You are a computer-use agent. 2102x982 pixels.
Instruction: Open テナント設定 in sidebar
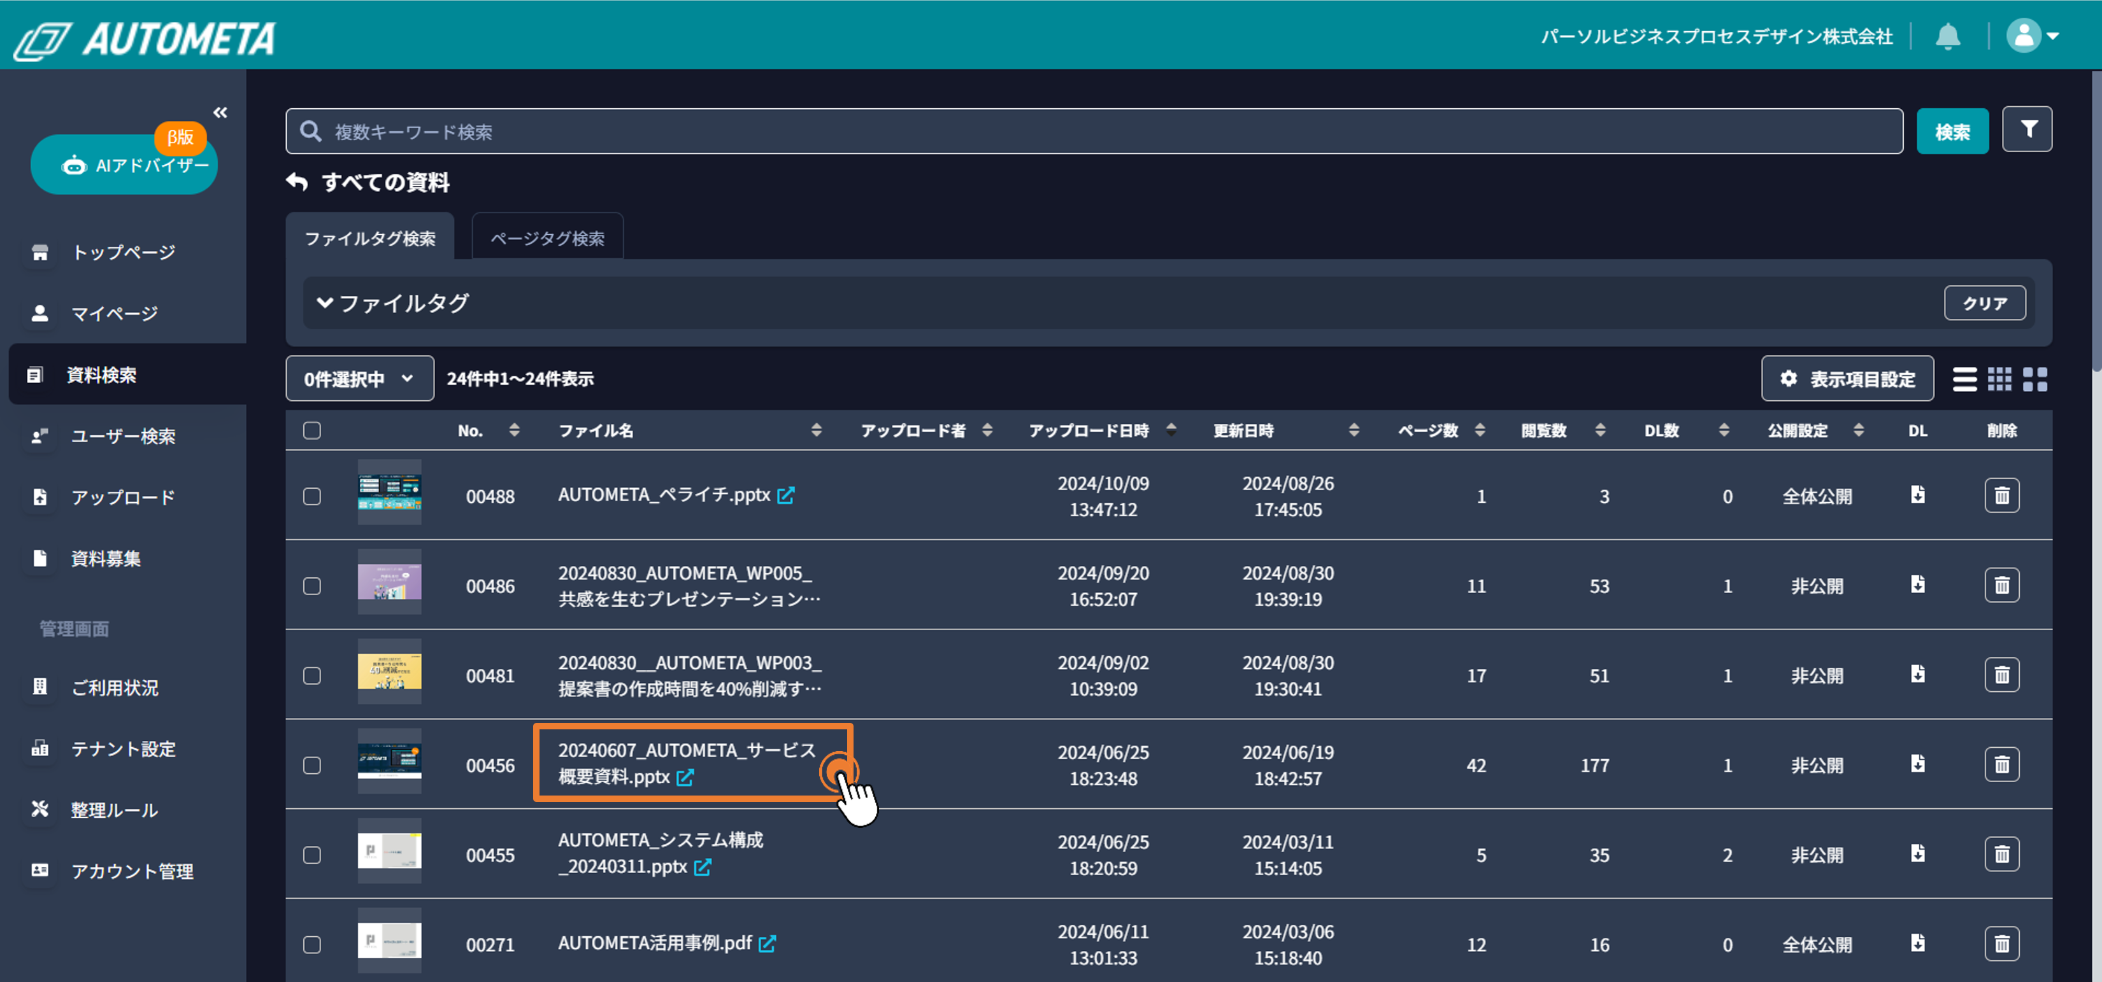click(x=124, y=748)
